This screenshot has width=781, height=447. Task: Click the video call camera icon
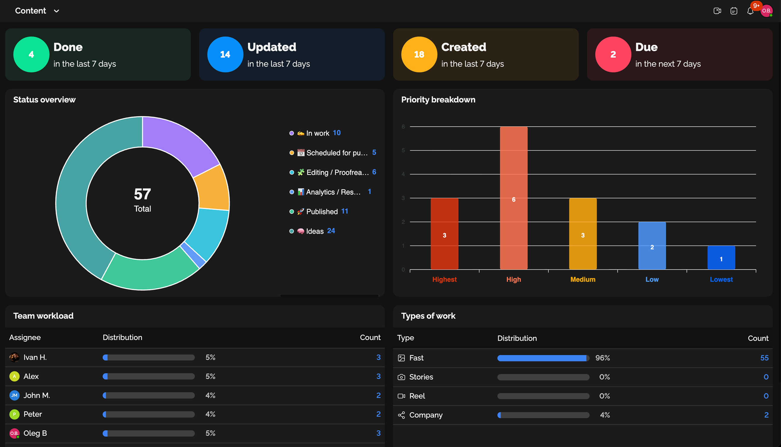[x=717, y=11]
